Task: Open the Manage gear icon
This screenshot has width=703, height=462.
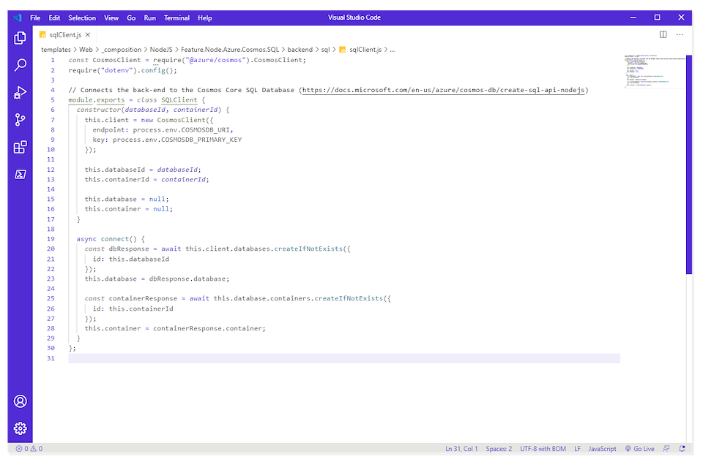Action: 21,428
